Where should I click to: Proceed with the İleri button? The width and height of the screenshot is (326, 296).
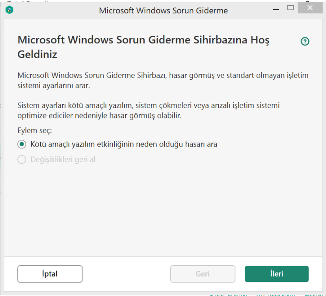coord(276,274)
